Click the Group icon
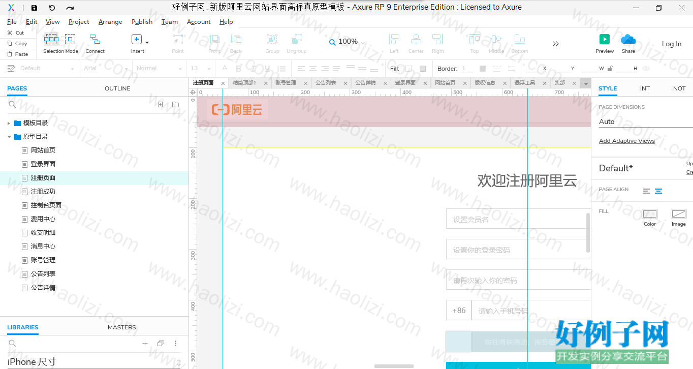The width and height of the screenshot is (693, 369). (272, 39)
